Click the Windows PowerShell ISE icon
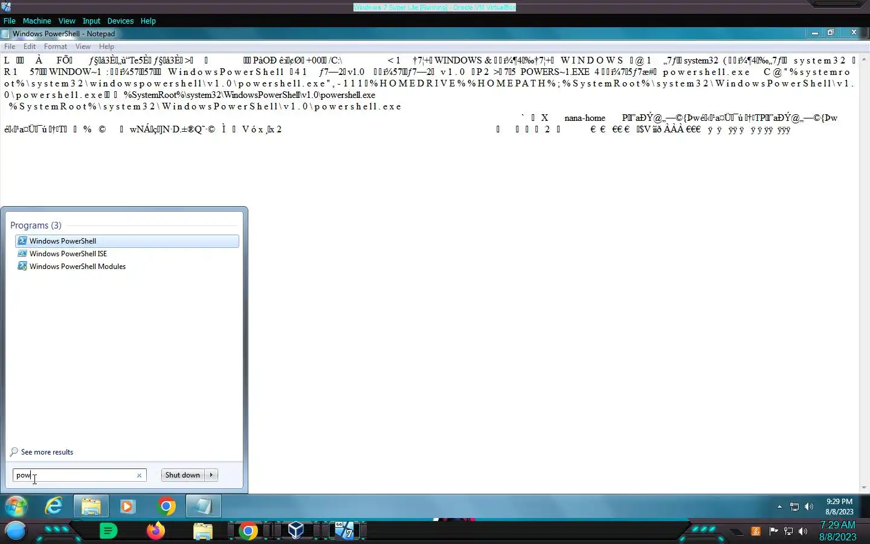 coord(22,254)
